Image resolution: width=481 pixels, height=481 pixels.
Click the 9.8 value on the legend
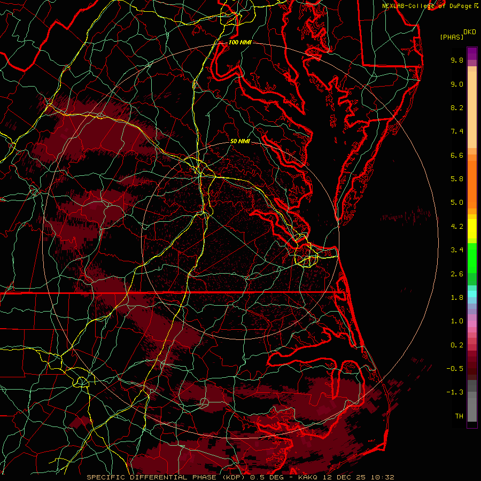(x=457, y=60)
